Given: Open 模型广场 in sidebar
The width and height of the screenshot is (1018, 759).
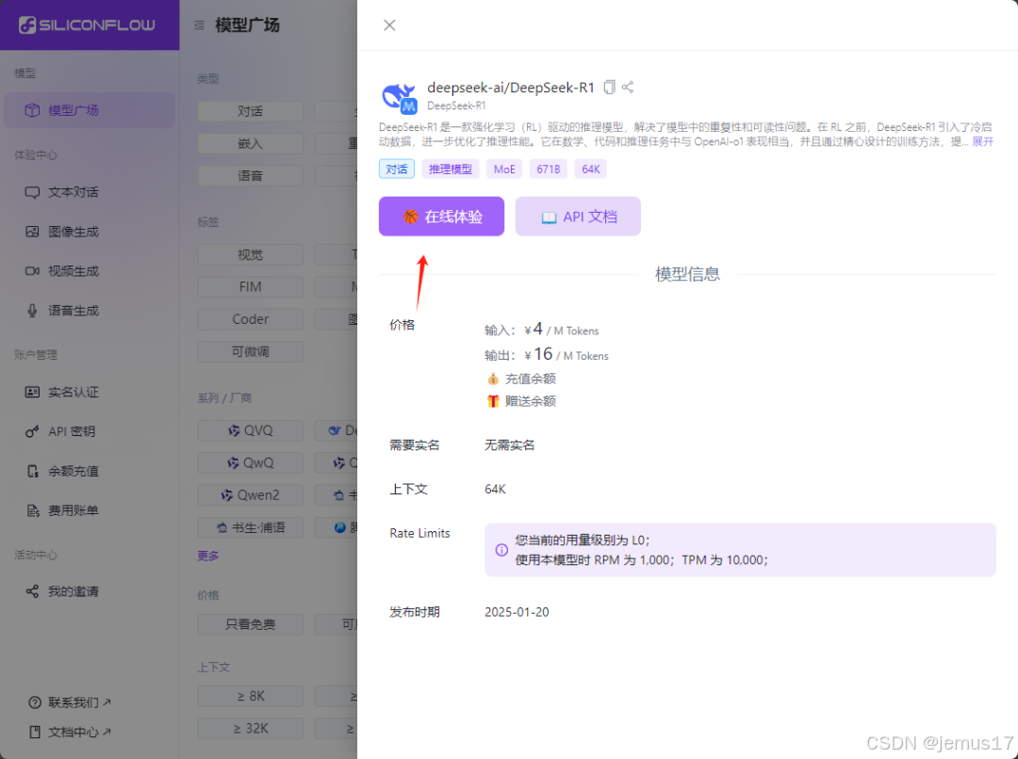Looking at the screenshot, I should (90, 110).
